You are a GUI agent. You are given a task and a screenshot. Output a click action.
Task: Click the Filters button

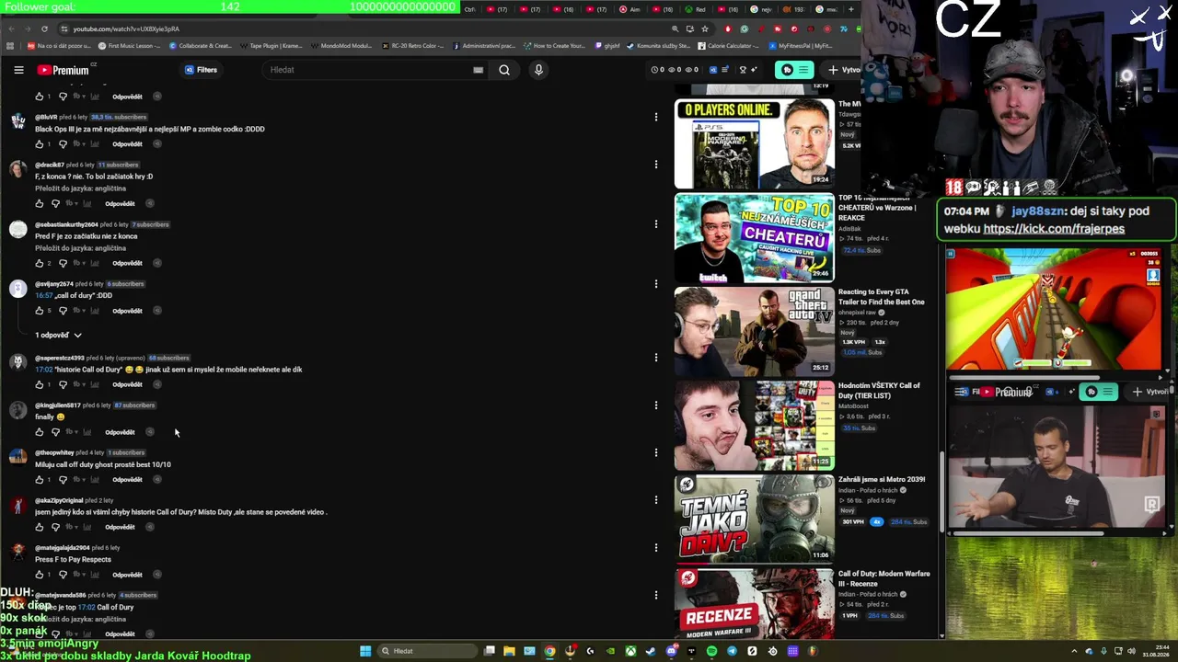click(202, 70)
